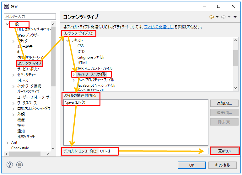Select 比較/パッチ preference page

[26, 137]
